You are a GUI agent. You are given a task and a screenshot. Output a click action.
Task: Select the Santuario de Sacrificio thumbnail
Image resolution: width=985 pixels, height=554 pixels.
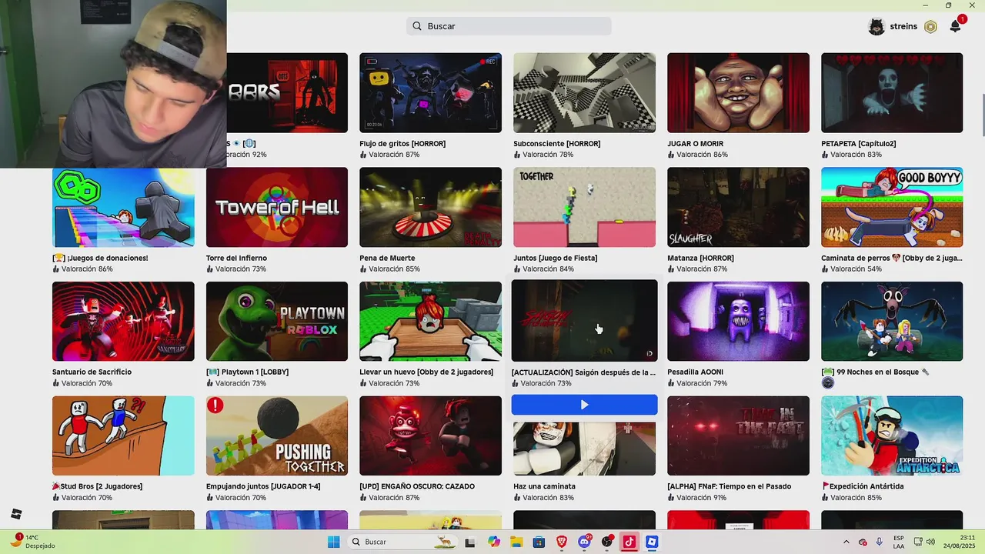pyautogui.click(x=123, y=321)
